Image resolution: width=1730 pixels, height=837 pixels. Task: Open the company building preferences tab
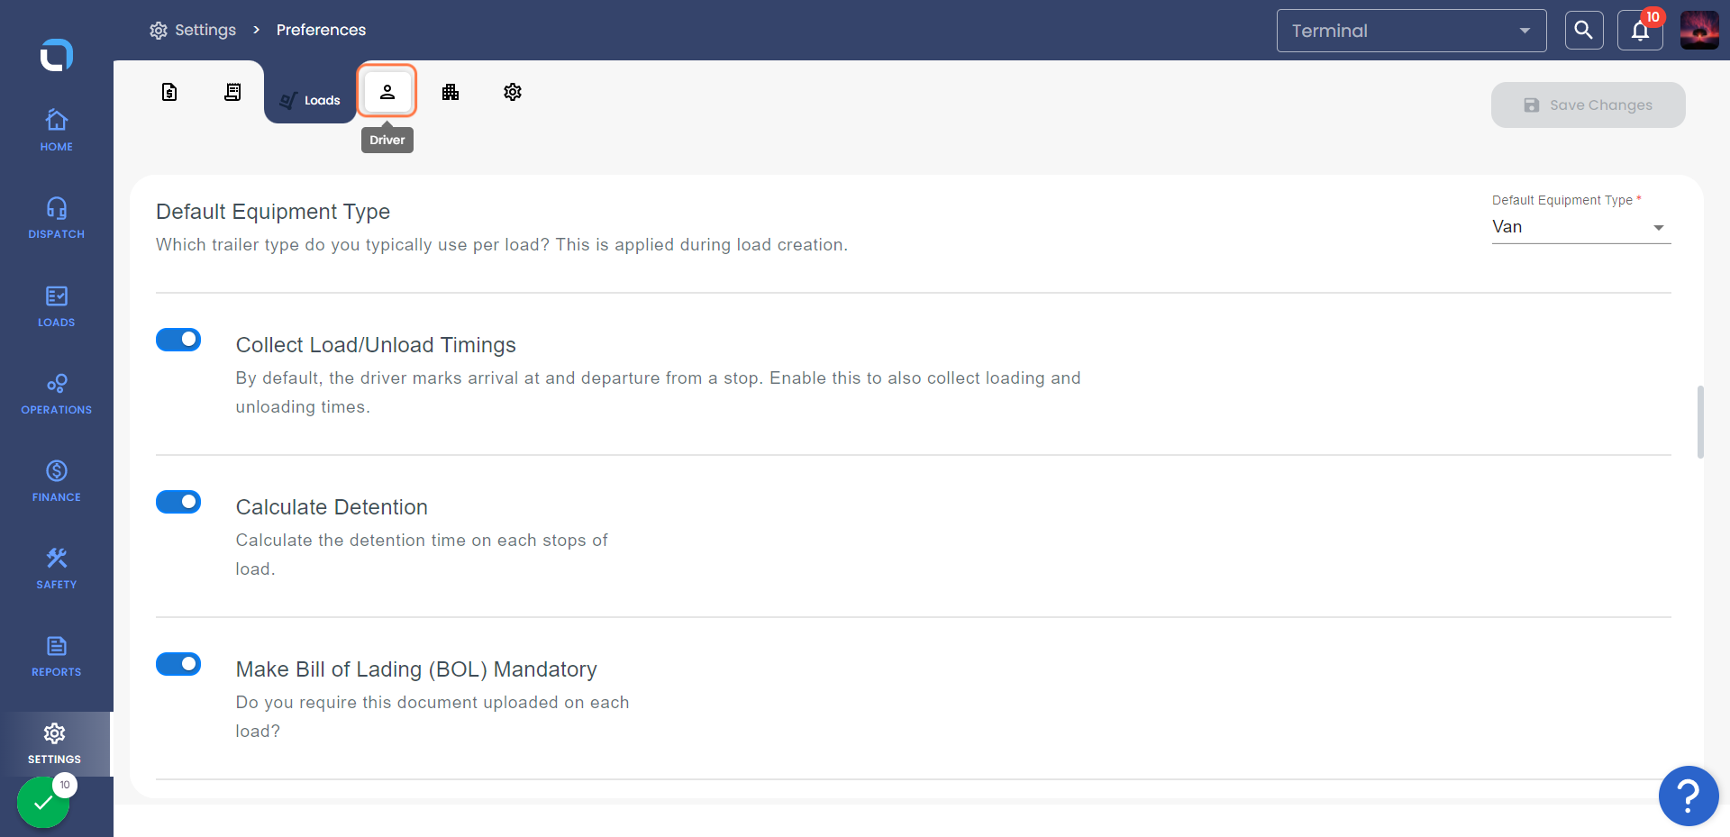pos(451,92)
